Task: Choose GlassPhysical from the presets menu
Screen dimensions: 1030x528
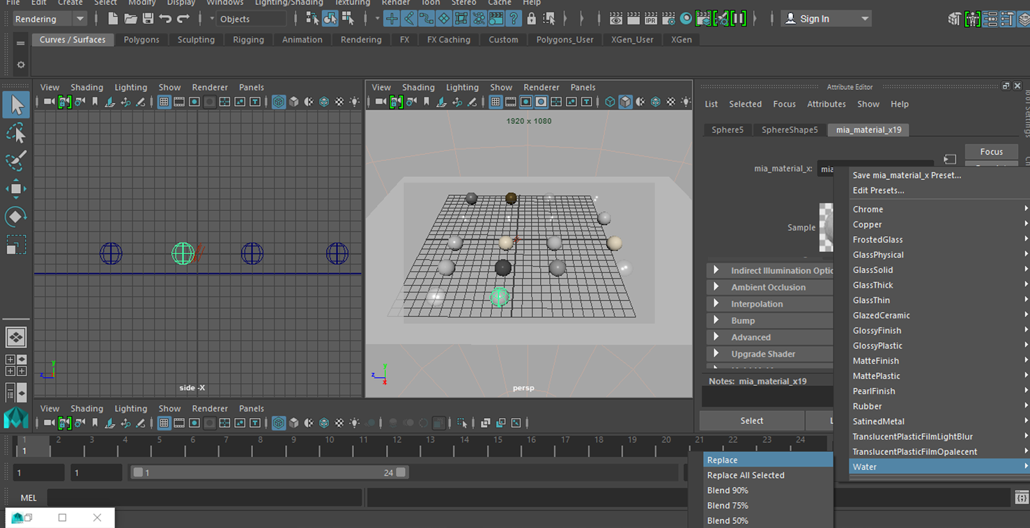Action: pyautogui.click(x=878, y=255)
